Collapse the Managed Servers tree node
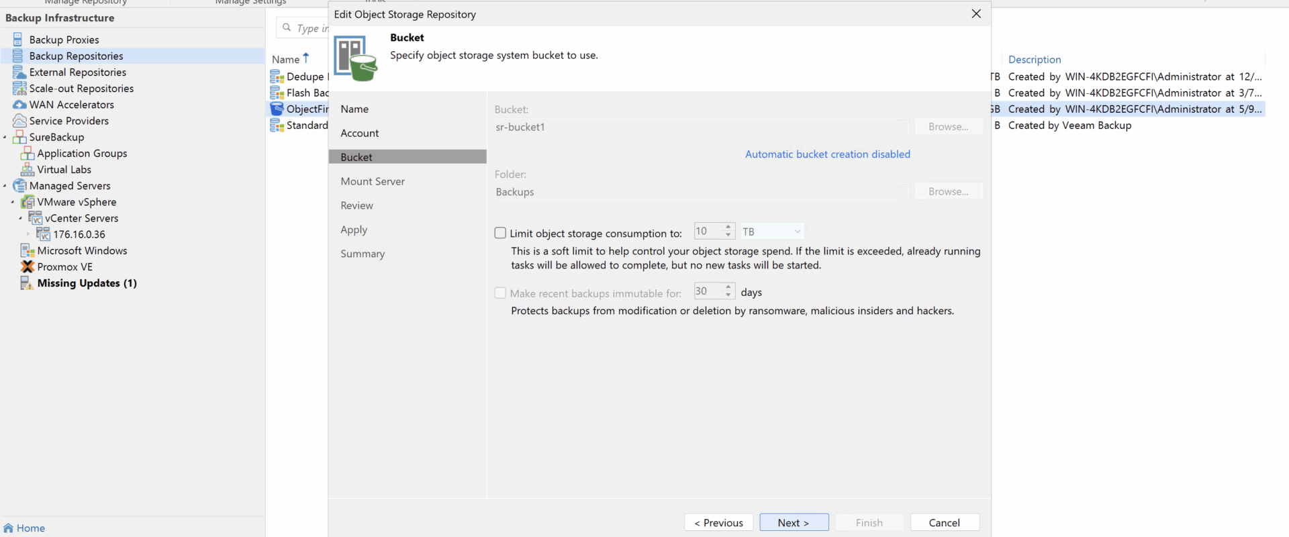The width and height of the screenshot is (1289, 537). point(5,186)
